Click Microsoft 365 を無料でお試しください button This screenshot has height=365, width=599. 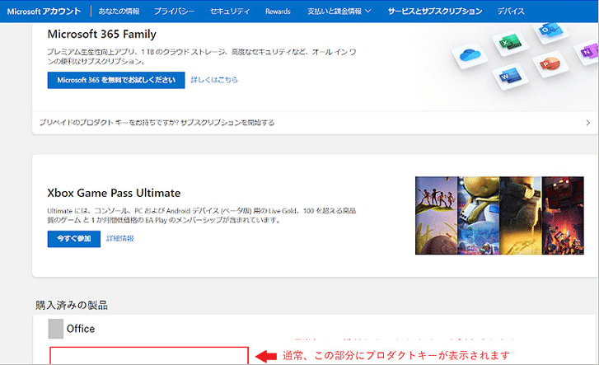(116, 80)
